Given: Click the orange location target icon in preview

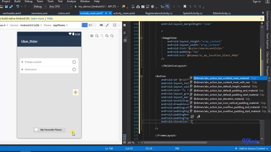Looking at the screenshot, I should (x=75, y=92).
